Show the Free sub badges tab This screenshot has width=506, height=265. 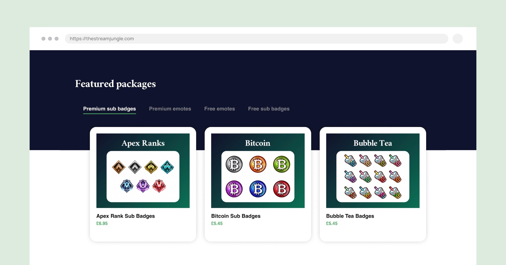tap(269, 109)
